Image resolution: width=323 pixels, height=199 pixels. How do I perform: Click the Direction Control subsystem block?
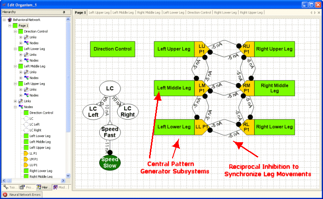(x=112, y=48)
